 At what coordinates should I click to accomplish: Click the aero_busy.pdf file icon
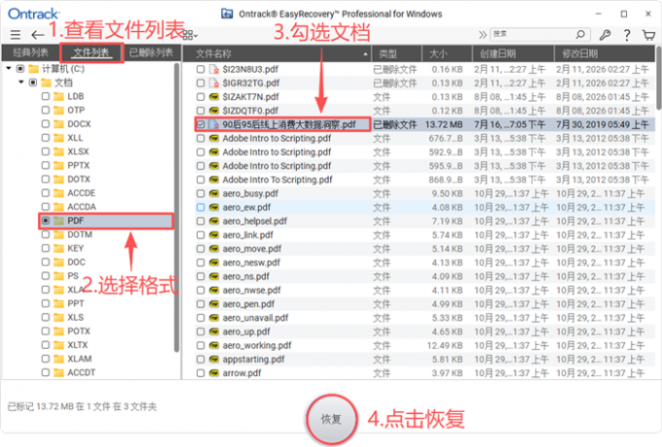tap(214, 193)
